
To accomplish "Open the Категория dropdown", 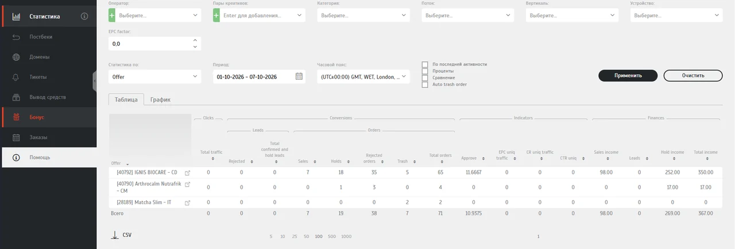I will [x=363, y=15].
